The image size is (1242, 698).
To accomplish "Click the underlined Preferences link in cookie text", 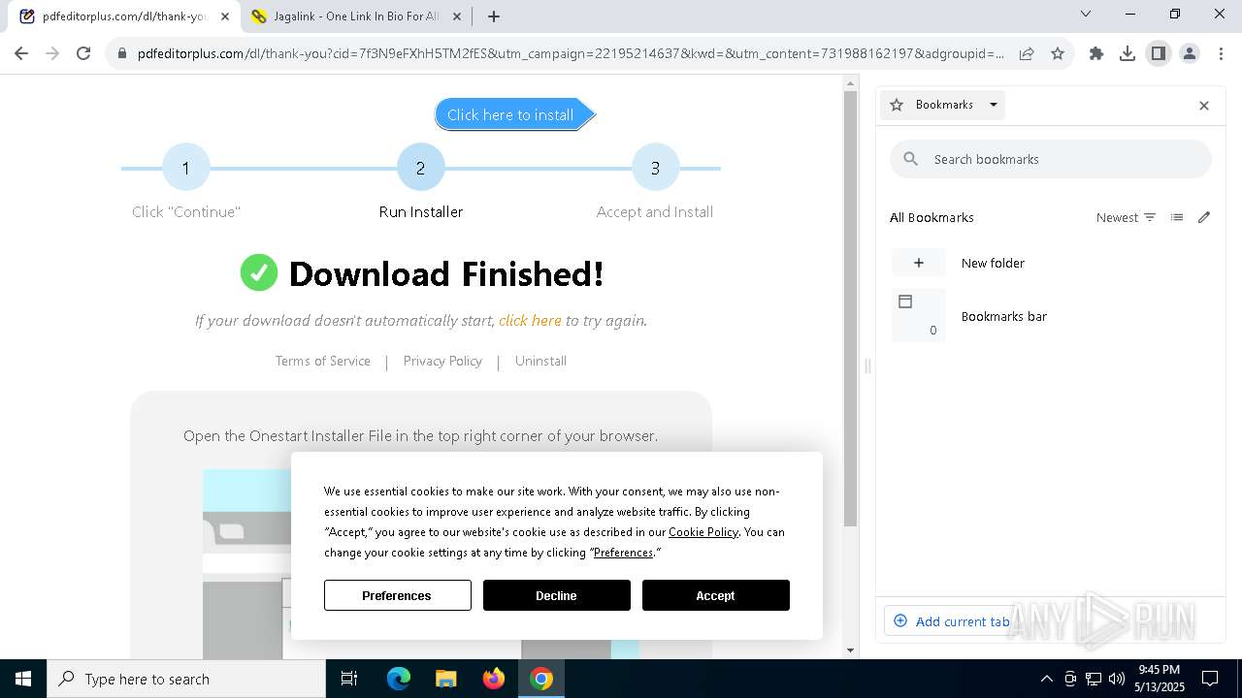I will [x=623, y=553].
